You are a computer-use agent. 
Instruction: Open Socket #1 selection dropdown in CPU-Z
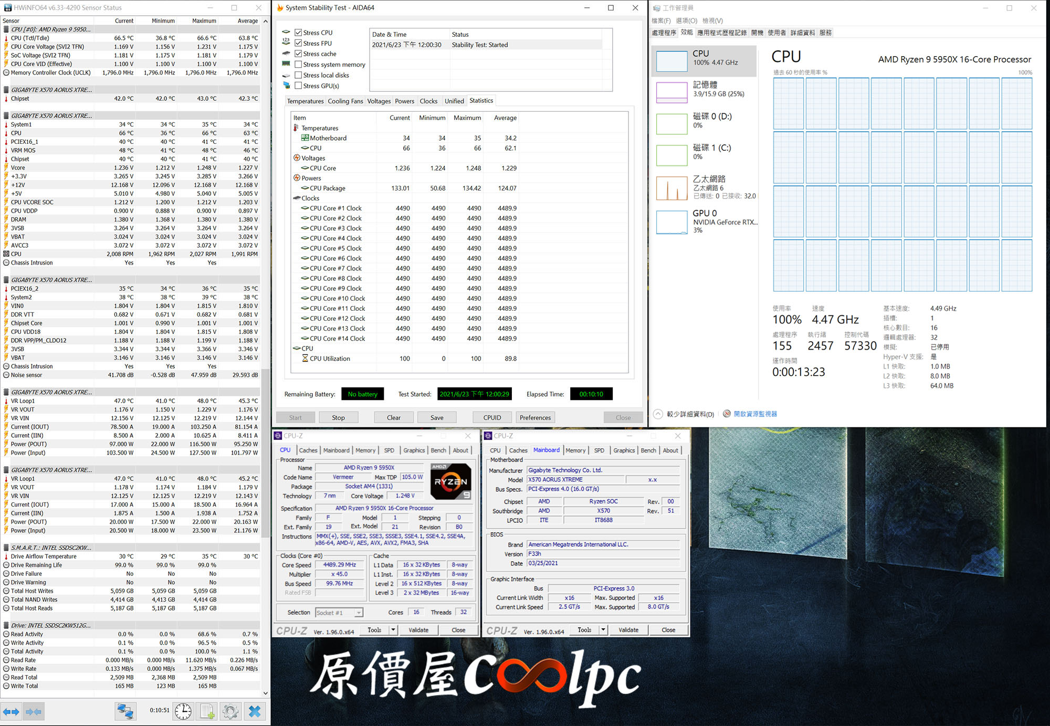(x=358, y=613)
